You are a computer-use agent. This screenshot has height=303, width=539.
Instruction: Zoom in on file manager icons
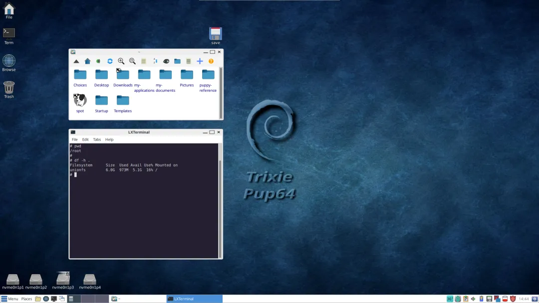121,61
